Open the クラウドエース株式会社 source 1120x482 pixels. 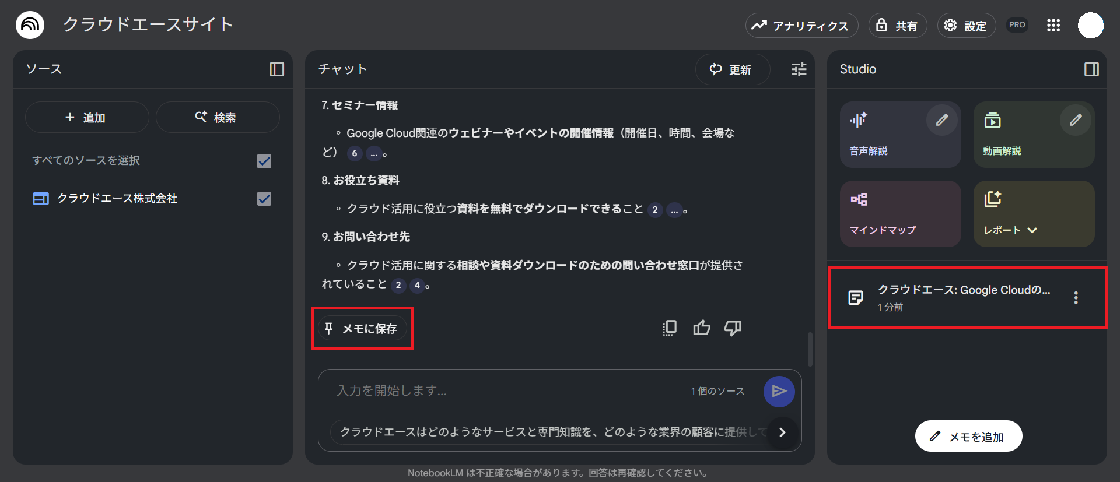point(117,199)
